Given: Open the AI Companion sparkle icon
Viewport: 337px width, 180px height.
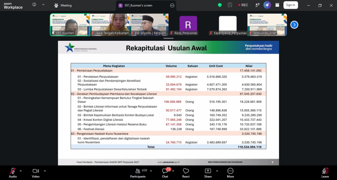Looking at the screenshot, I should pos(267,5).
